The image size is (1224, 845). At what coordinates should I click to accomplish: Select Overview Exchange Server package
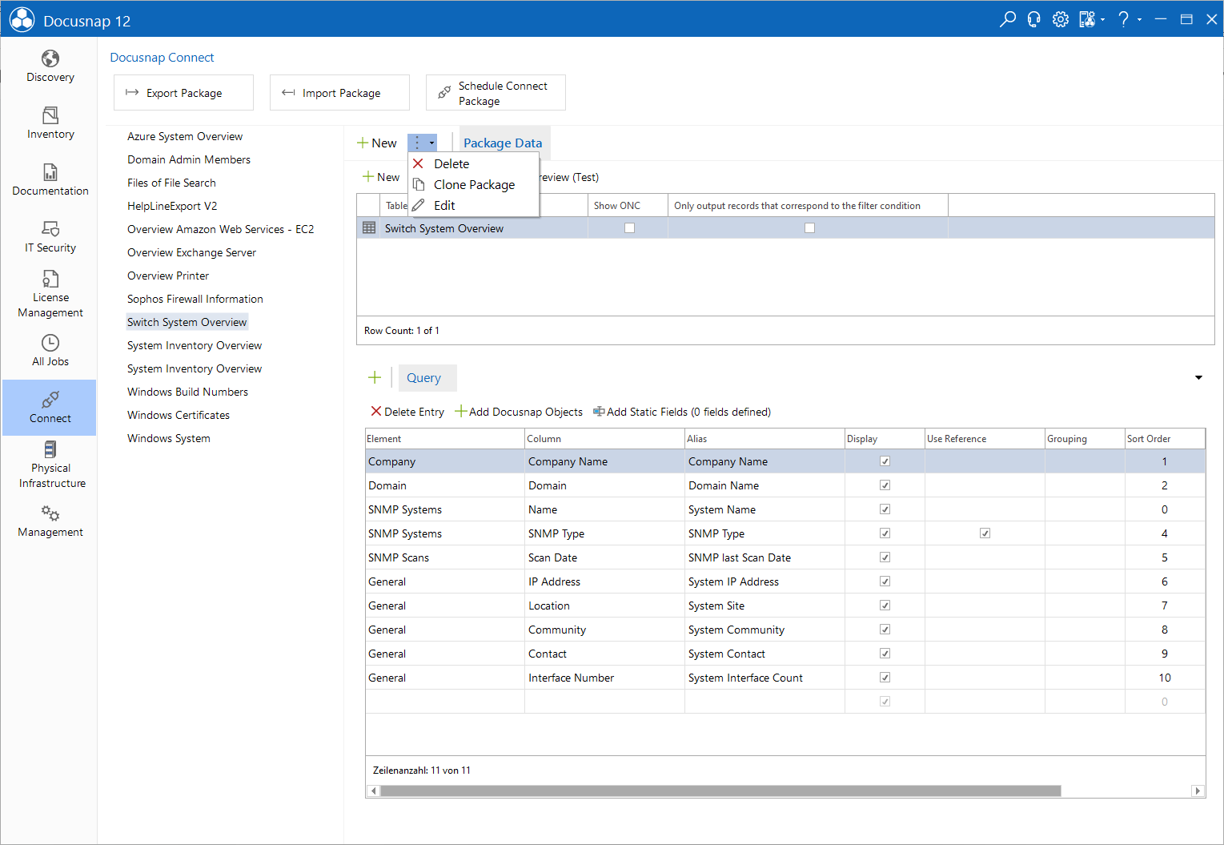191,252
